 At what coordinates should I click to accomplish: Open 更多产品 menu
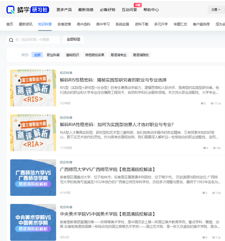pos(64,10)
